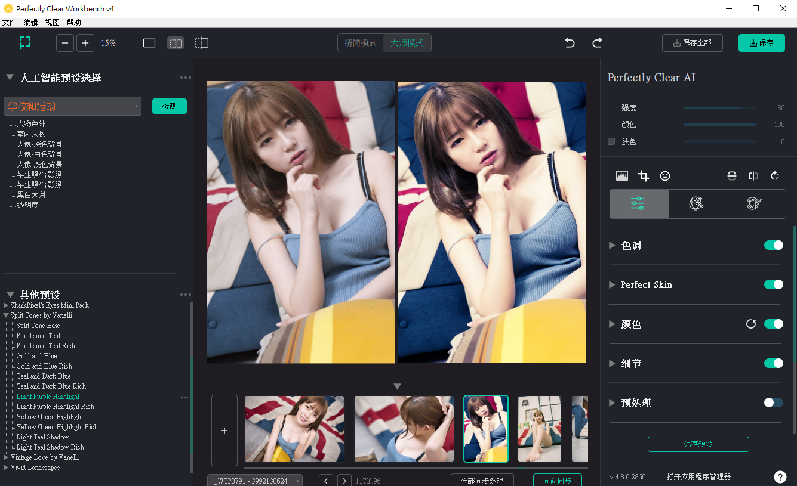This screenshot has width=797, height=486.
Task: Click the redo arrow icon
Action: click(x=597, y=43)
